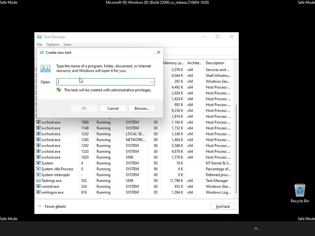The height and width of the screenshot is (236, 315).
Task: Click the LOCAL SE... user name cell
Action: point(135,134)
